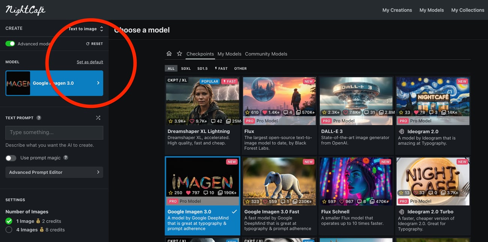Expand the Advanced Prompt Editor
The width and height of the screenshot is (488, 242).
[x=54, y=172]
